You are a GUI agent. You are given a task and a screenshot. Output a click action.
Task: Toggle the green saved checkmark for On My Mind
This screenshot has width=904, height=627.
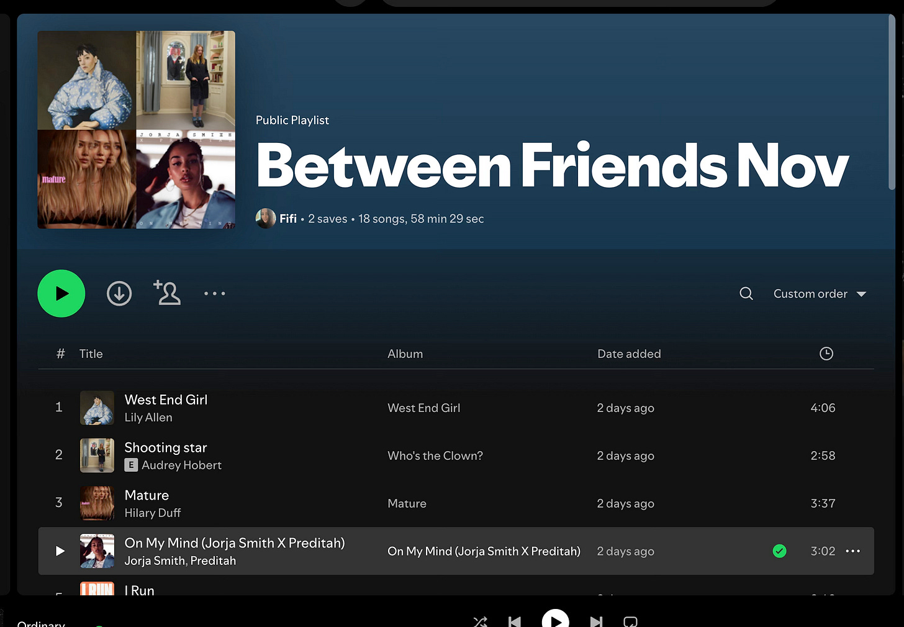pos(780,551)
